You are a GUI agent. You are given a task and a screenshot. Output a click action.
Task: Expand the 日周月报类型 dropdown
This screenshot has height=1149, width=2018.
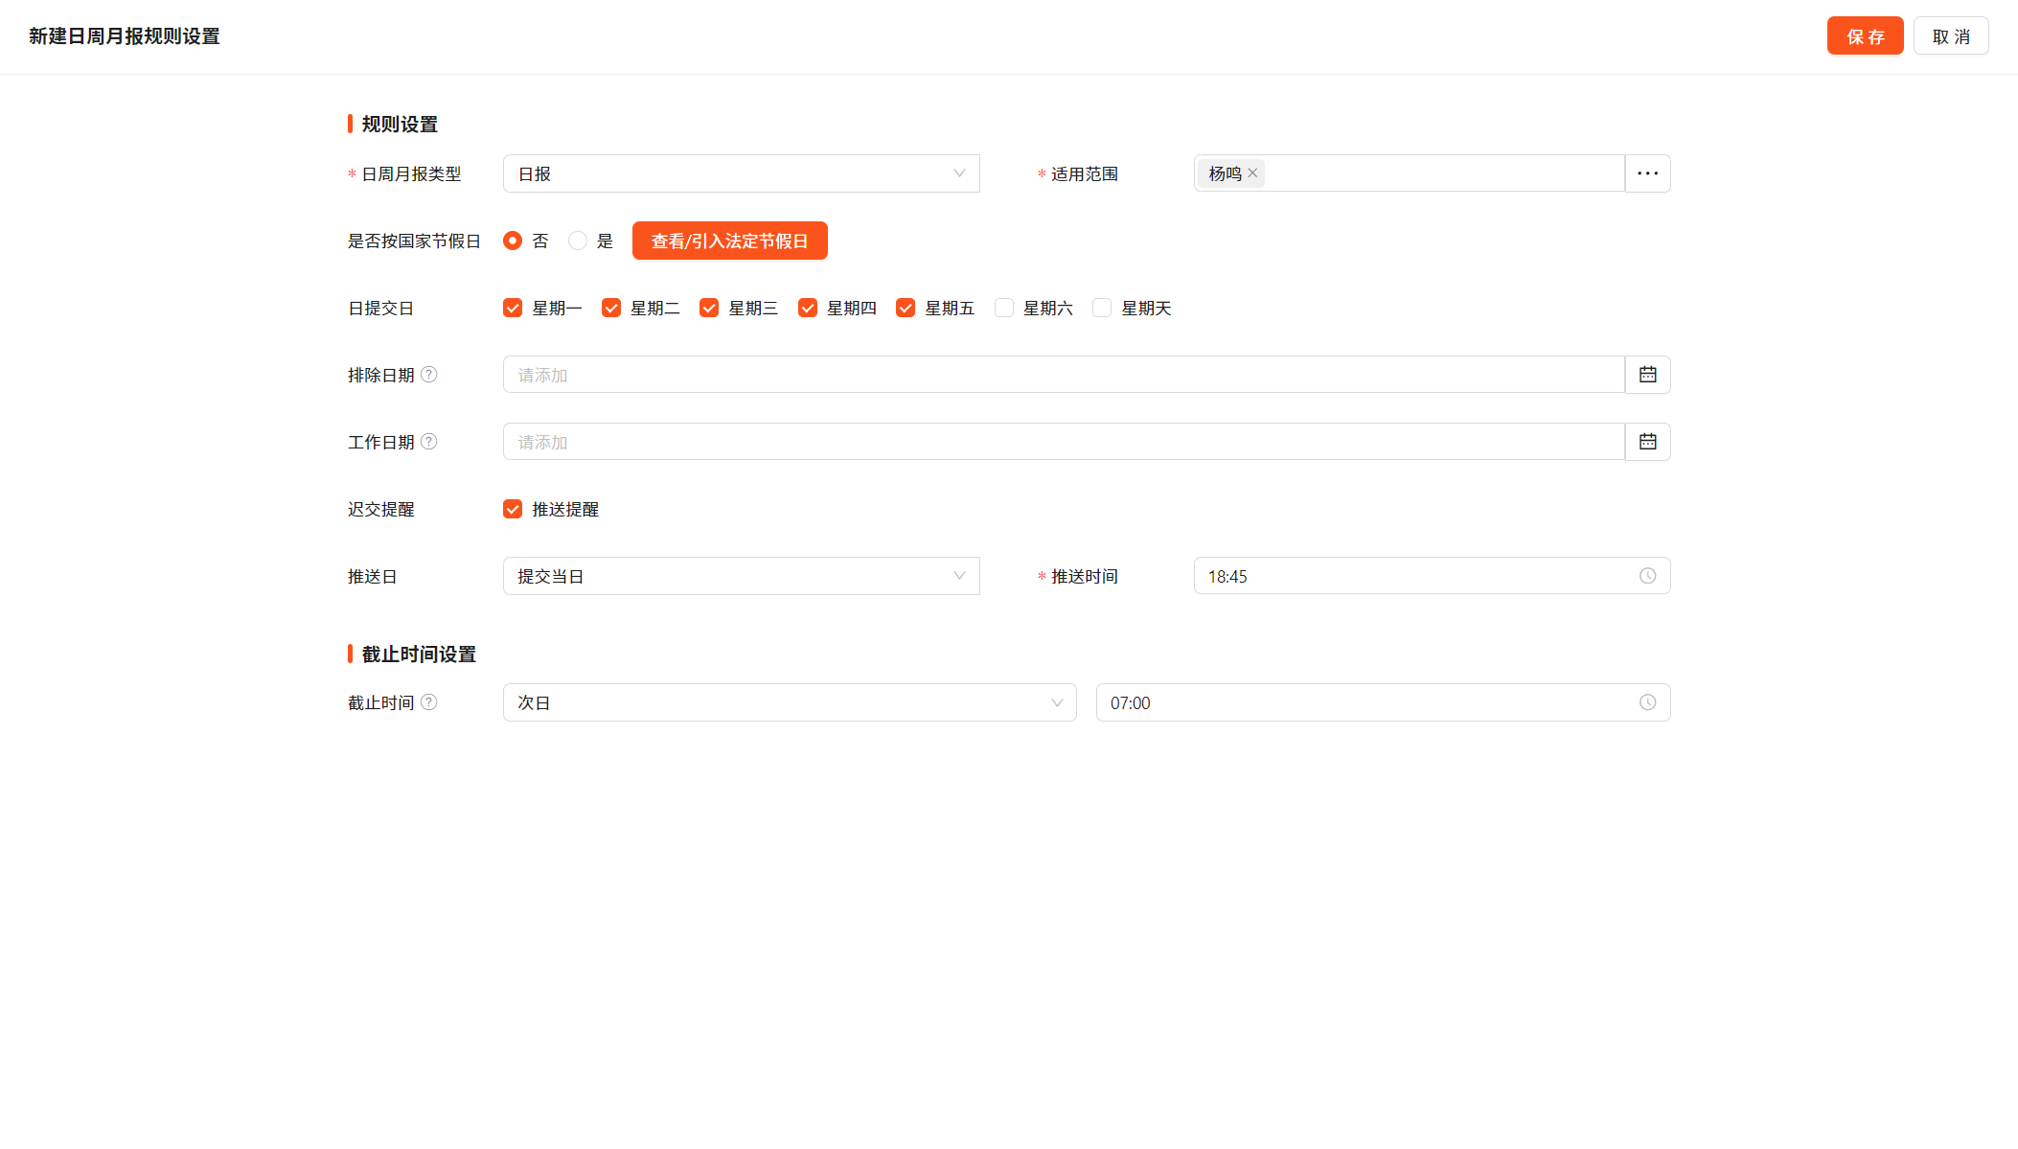(741, 173)
